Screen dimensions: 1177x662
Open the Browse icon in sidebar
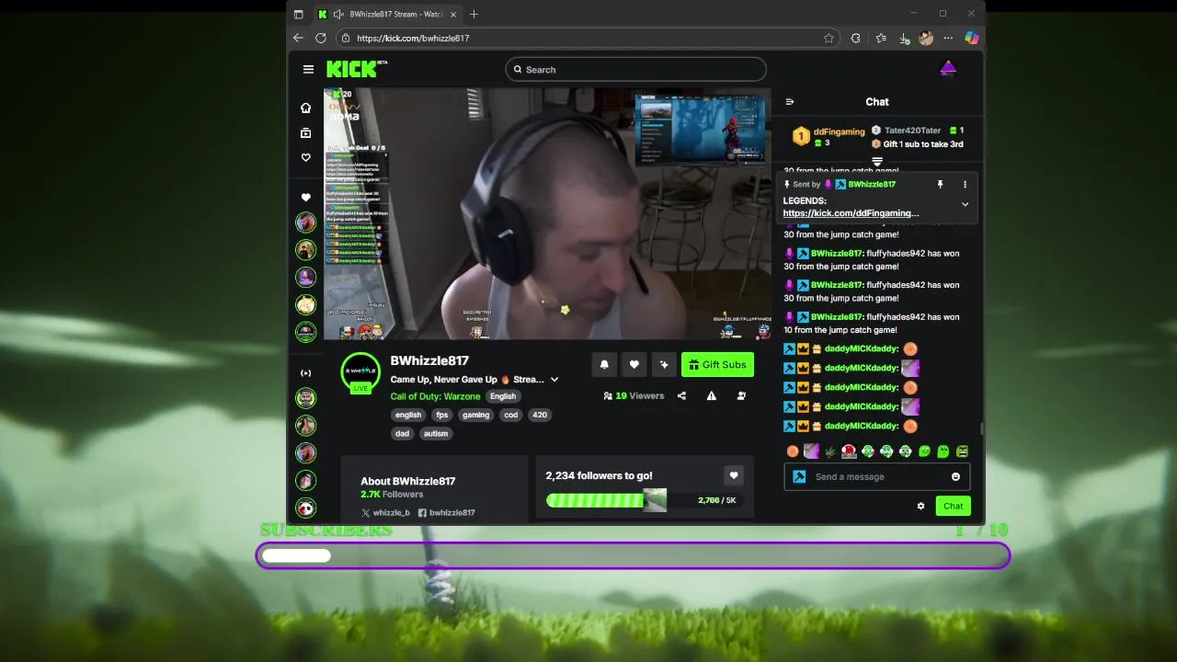pyautogui.click(x=306, y=132)
